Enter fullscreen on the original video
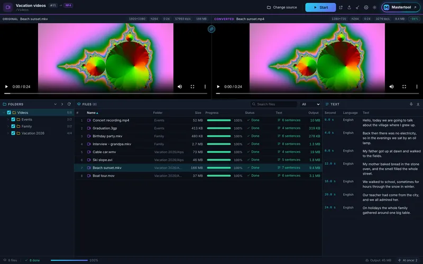This screenshot has width=423, height=264. tap(192, 87)
